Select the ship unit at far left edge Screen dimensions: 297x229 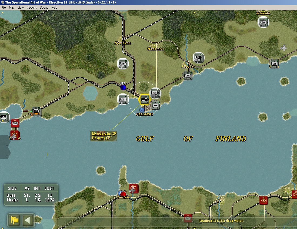point(4,117)
